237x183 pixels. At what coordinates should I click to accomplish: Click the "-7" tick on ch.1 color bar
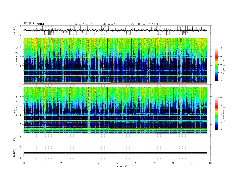221,81
